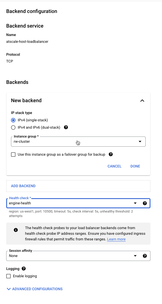The height and width of the screenshot is (304, 162).
Task: Enable failover group for backup checkbox
Action: pyautogui.click(x=13, y=155)
